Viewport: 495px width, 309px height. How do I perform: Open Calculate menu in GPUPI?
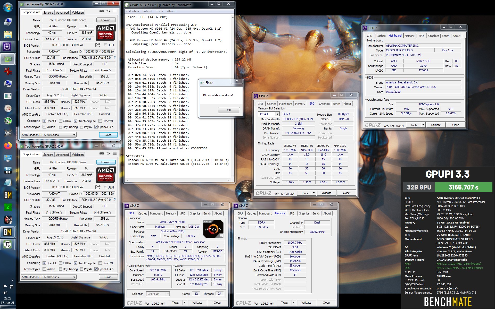pos(133,11)
